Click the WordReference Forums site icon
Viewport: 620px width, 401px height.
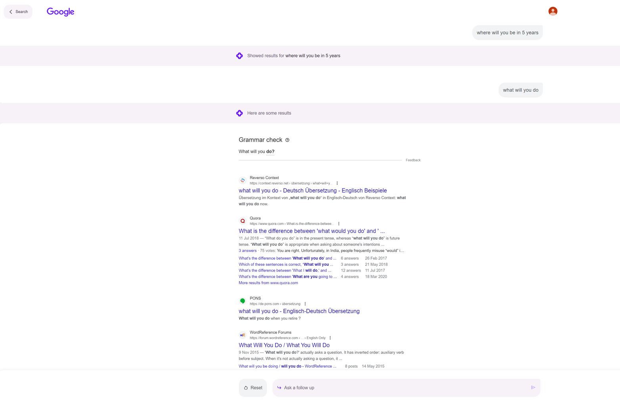(x=243, y=335)
